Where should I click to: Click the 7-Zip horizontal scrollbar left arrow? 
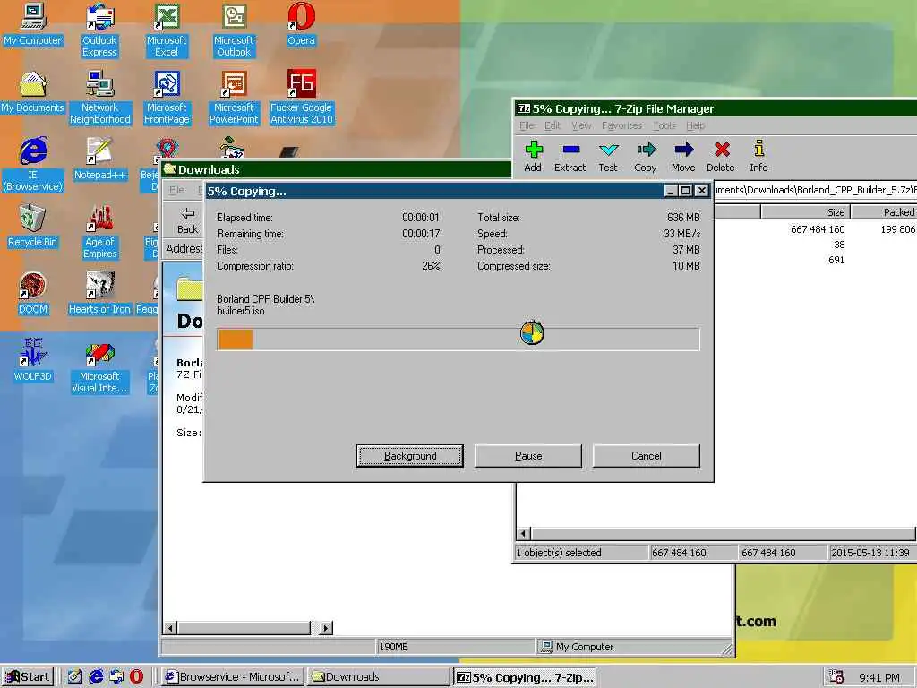pyautogui.click(x=524, y=533)
